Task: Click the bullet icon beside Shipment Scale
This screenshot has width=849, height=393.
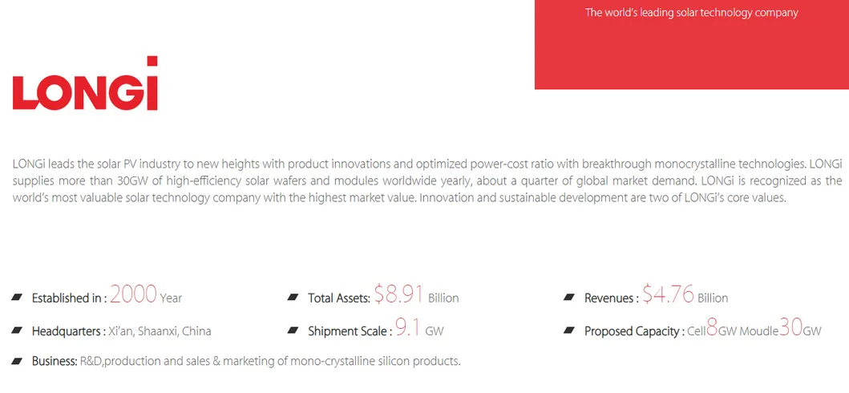Action: click(x=293, y=330)
